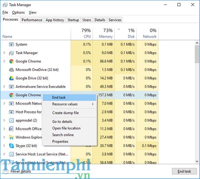Click the Google Drive process icon
200x179 pixels.
click(12, 78)
